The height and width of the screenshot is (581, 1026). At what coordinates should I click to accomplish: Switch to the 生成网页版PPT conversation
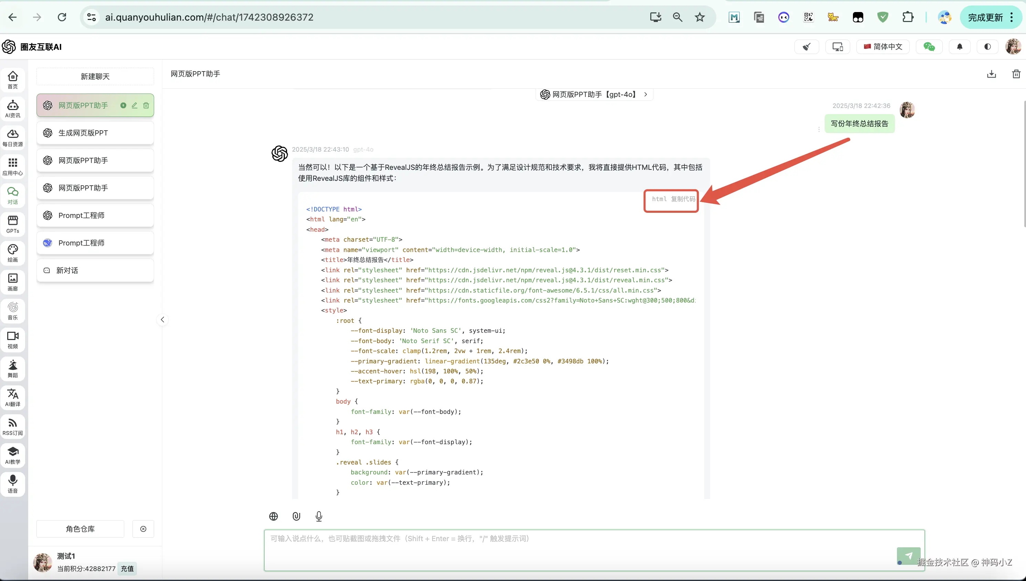(95, 133)
